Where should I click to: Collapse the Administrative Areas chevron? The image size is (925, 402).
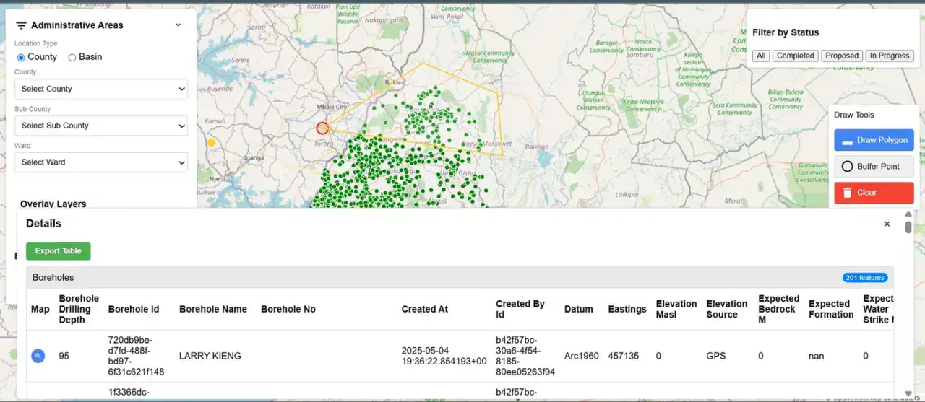click(x=178, y=25)
